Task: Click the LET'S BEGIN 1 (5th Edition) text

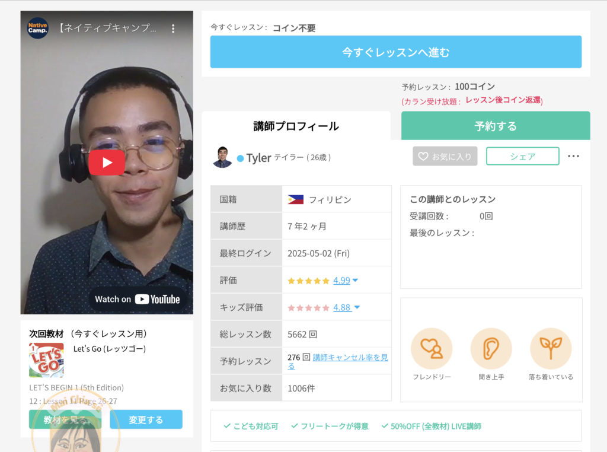Action: coord(76,388)
